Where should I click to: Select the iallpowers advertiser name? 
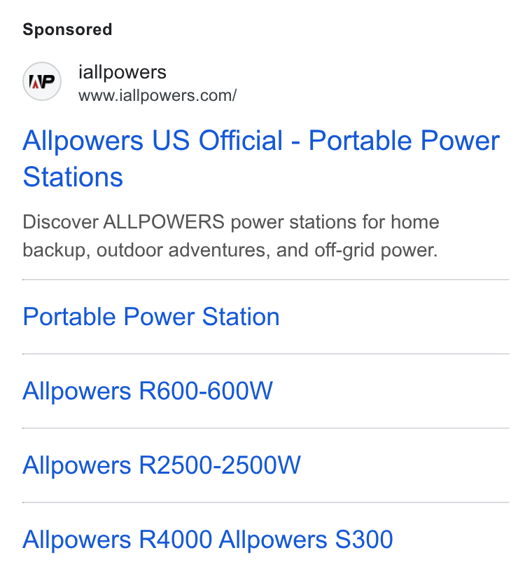tap(122, 72)
